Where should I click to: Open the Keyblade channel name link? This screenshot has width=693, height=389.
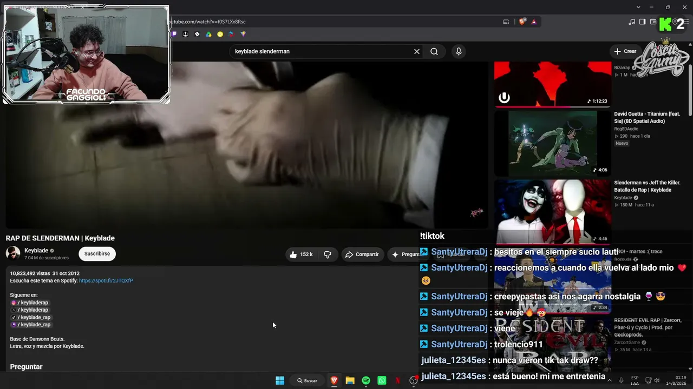[36, 251]
